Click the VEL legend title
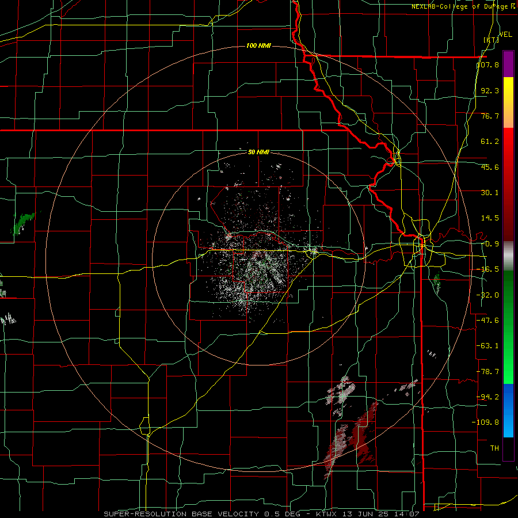Viewport: 518px width, 518px height. 505,35
